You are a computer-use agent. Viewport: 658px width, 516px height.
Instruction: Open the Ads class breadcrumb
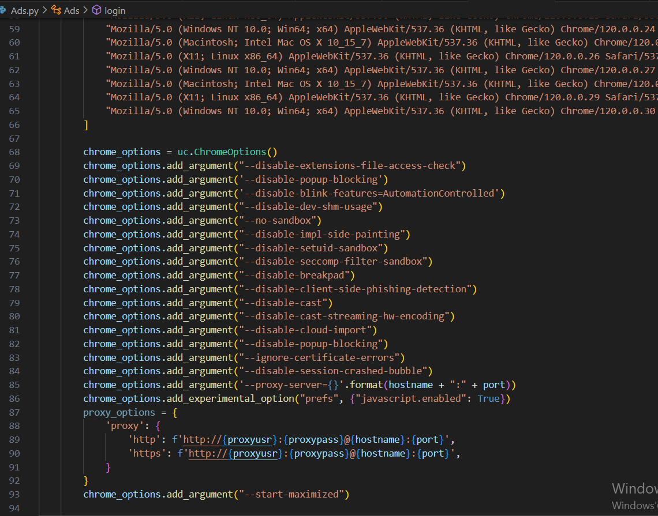(x=72, y=10)
